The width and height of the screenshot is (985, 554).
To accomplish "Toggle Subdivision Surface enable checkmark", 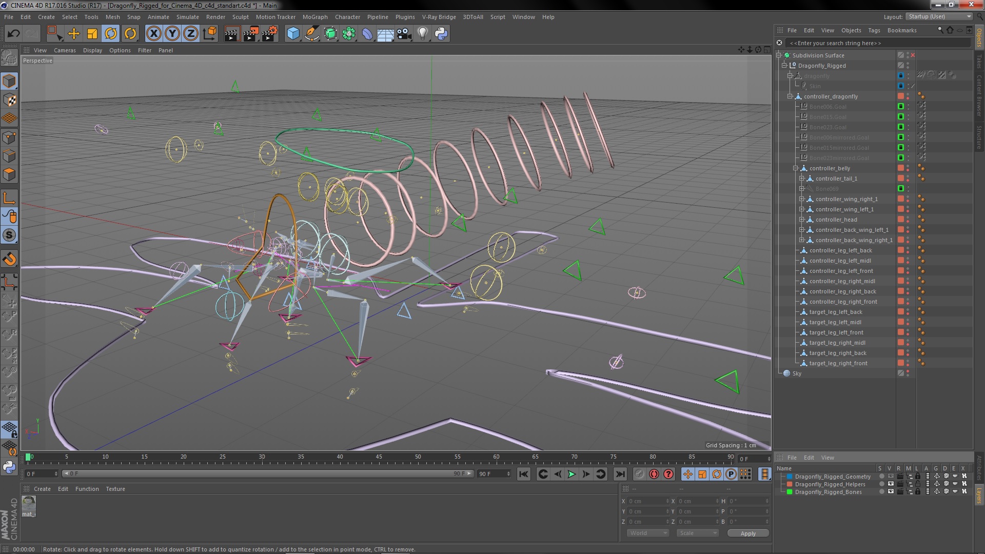I will pos(913,55).
